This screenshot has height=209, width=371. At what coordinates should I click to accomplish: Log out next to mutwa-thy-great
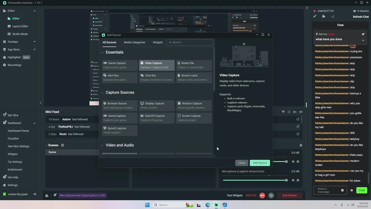click(34, 194)
